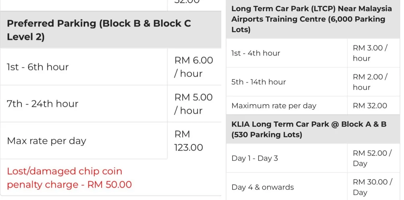
Task: Select the "1st - 4th hour" row label
Action: click(x=256, y=53)
